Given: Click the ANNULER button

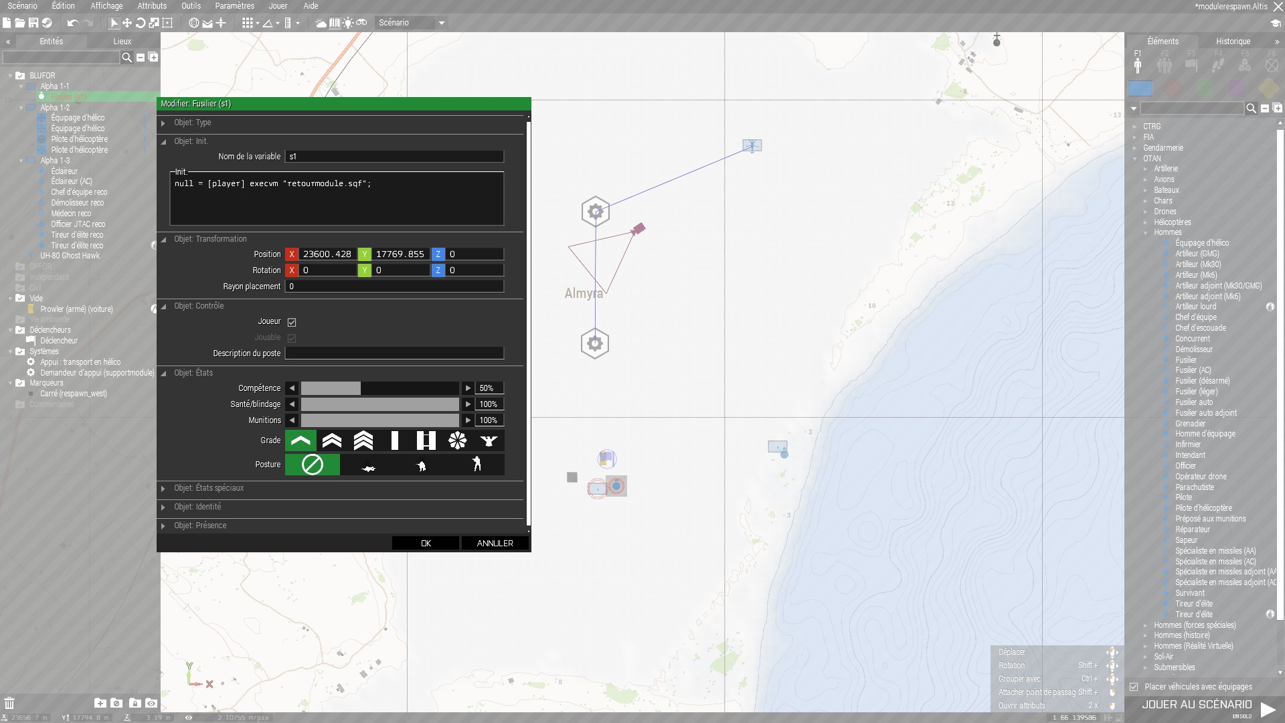Looking at the screenshot, I should pyautogui.click(x=495, y=543).
